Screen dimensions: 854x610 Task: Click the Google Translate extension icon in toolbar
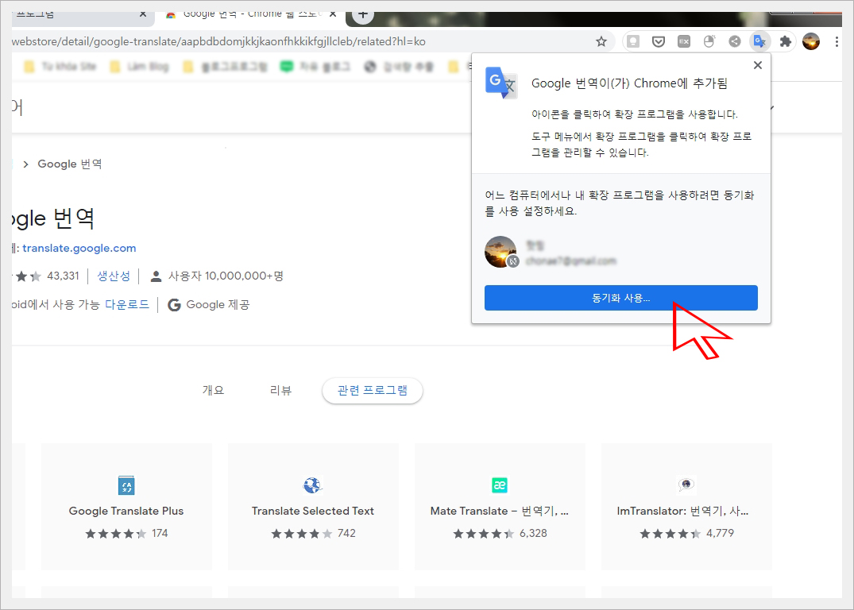coord(759,41)
